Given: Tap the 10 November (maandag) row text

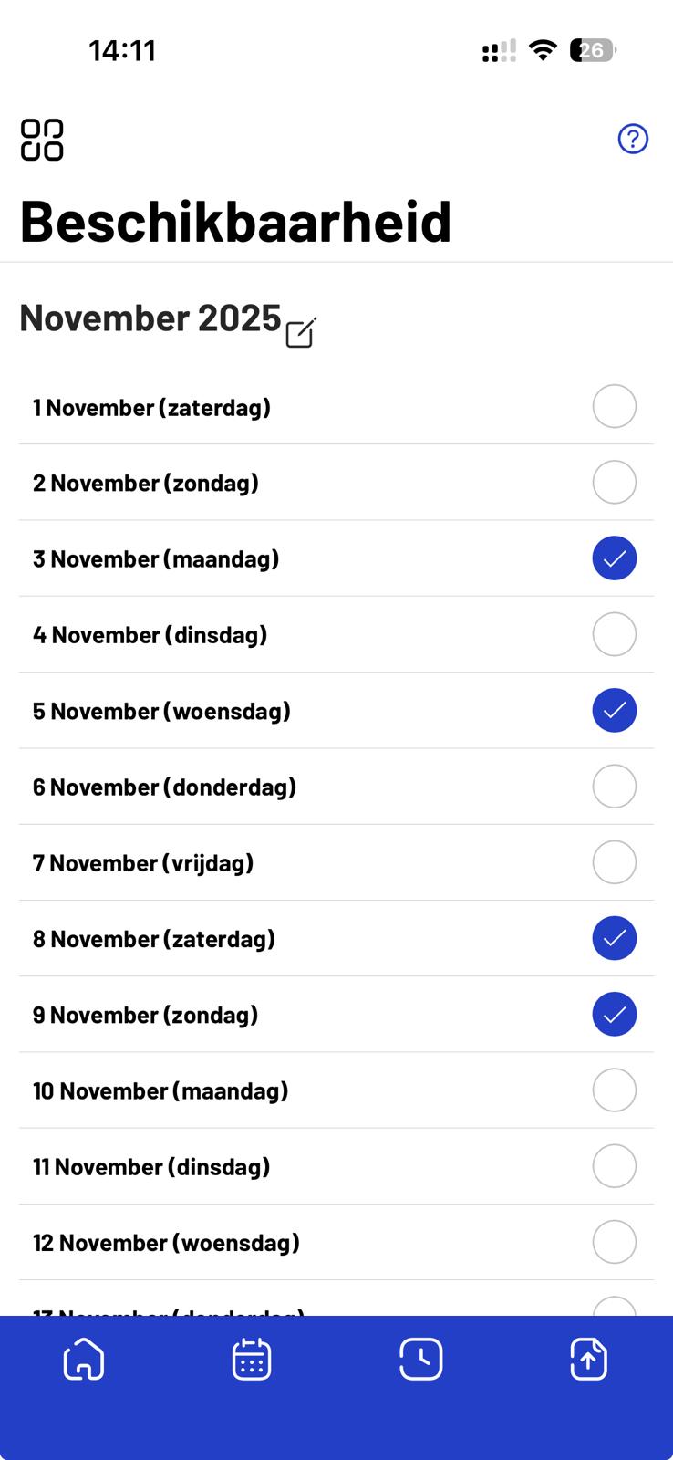Looking at the screenshot, I should 160,1090.
